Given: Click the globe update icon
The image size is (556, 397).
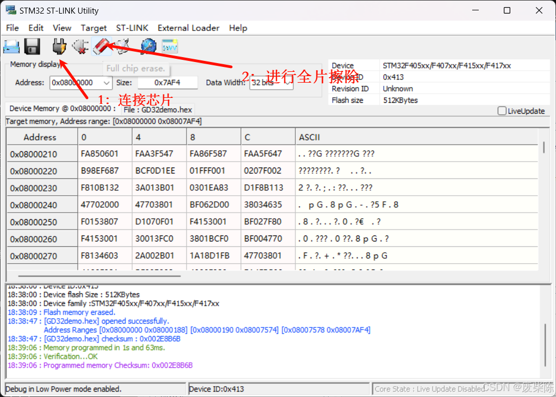Looking at the screenshot, I should pyautogui.click(x=149, y=46).
